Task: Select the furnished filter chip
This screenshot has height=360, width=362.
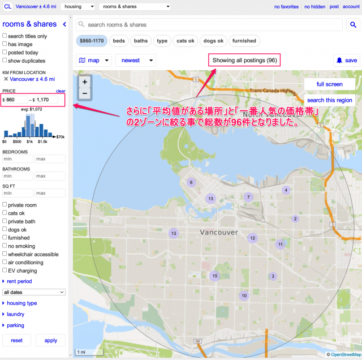Action: [x=244, y=41]
